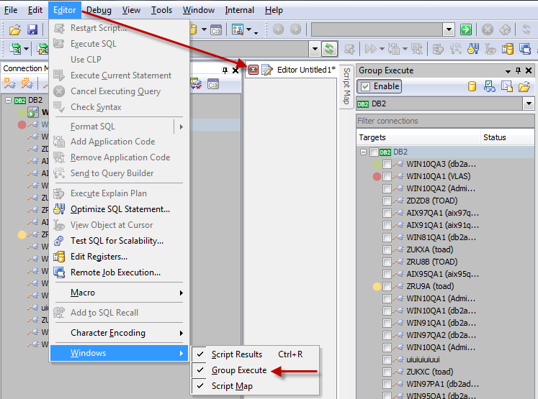Image resolution: width=538 pixels, height=399 pixels.
Task: Click the Remote Job Execution toolbar icon
Action: [x=525, y=49]
